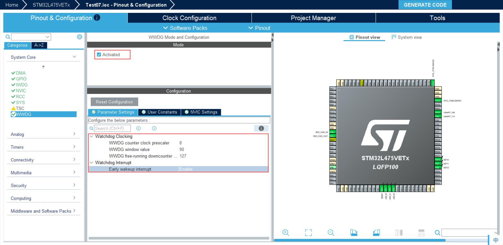The height and width of the screenshot is (245, 503).
Task: Click the configuration panel horizontal scrollbar
Action: [179, 238]
